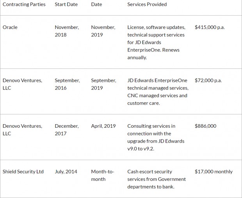Click the Consulting services upgrade description
This screenshot has height=198, width=242.
pyautogui.click(x=156, y=137)
